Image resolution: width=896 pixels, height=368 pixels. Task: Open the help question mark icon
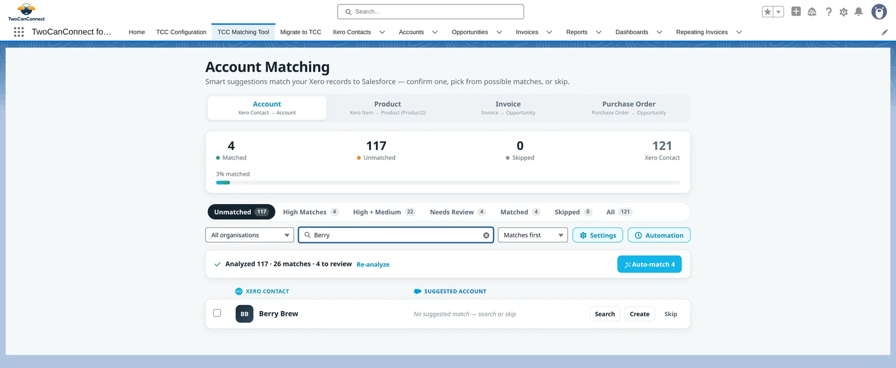(x=829, y=12)
